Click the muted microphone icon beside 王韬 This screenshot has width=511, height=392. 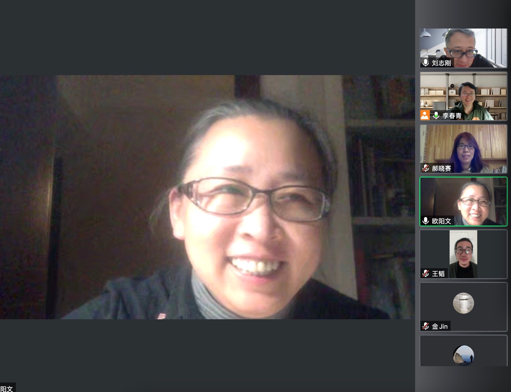pyautogui.click(x=426, y=273)
